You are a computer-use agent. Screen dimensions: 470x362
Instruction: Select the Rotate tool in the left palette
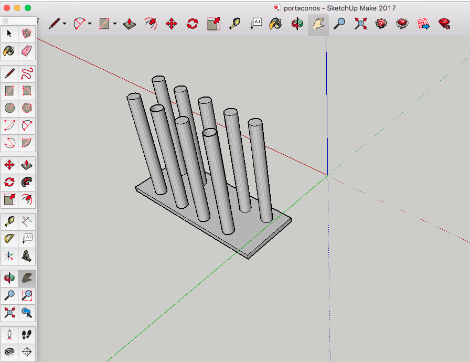(9, 182)
